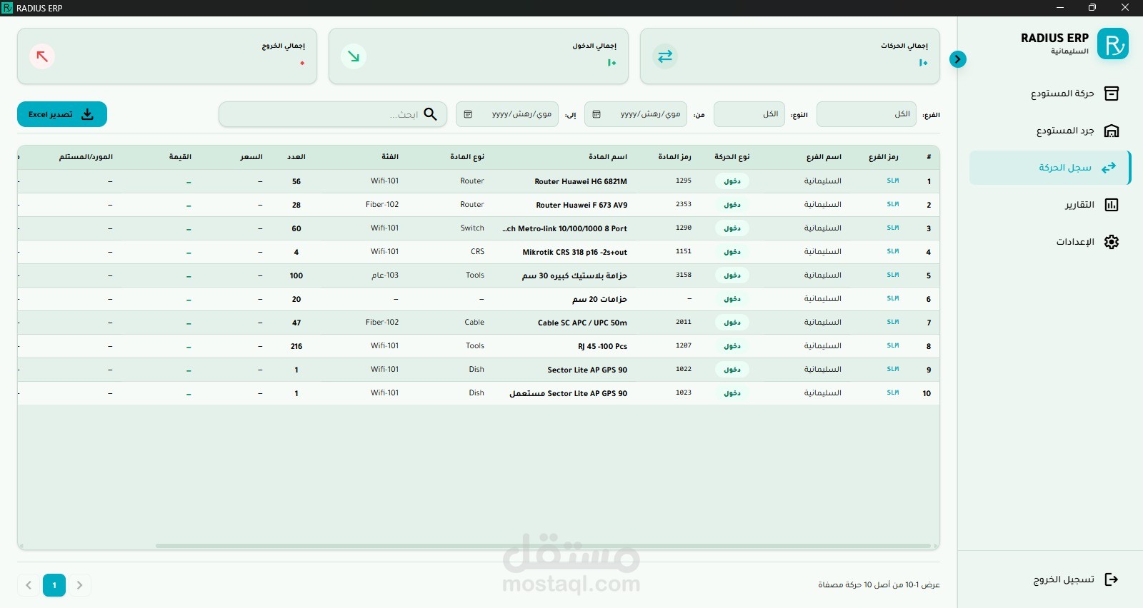
Task: Click the value (القيمة) column header
Action: [x=180, y=157]
